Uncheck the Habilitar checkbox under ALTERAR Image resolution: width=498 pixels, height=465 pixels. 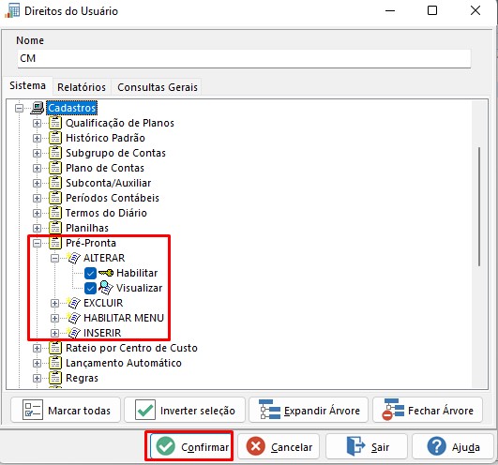click(90, 273)
